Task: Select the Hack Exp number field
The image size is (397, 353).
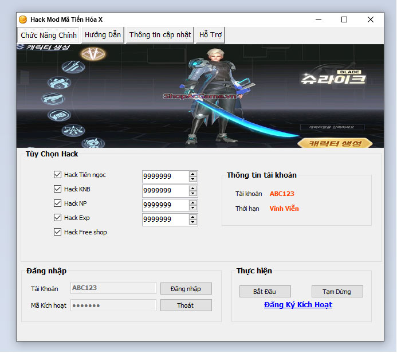Action: click(166, 219)
